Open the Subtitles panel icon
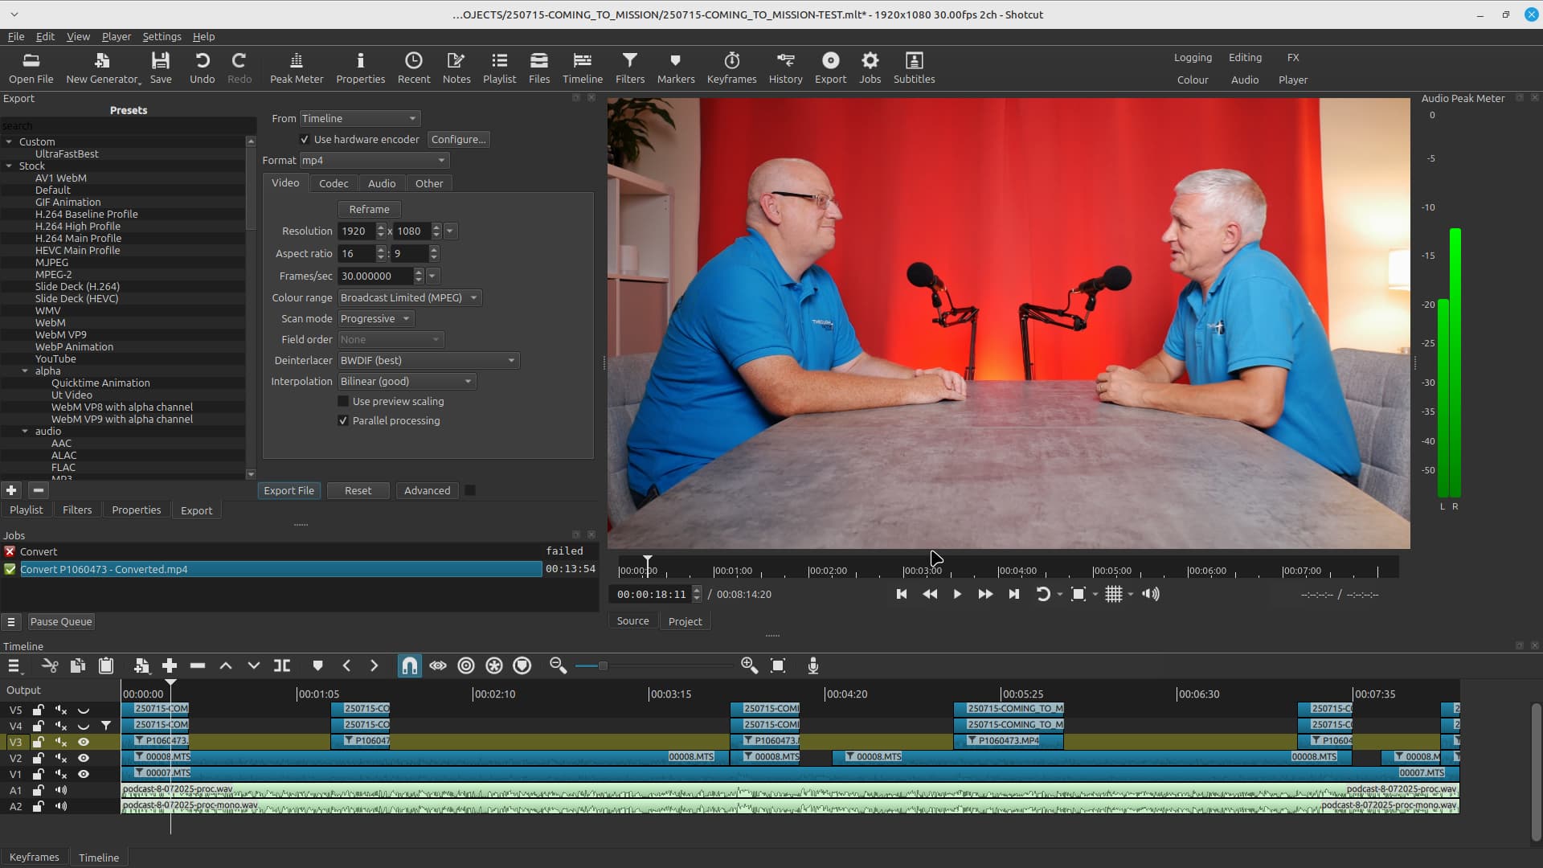Screen dimensions: 1543x868 point(914,68)
